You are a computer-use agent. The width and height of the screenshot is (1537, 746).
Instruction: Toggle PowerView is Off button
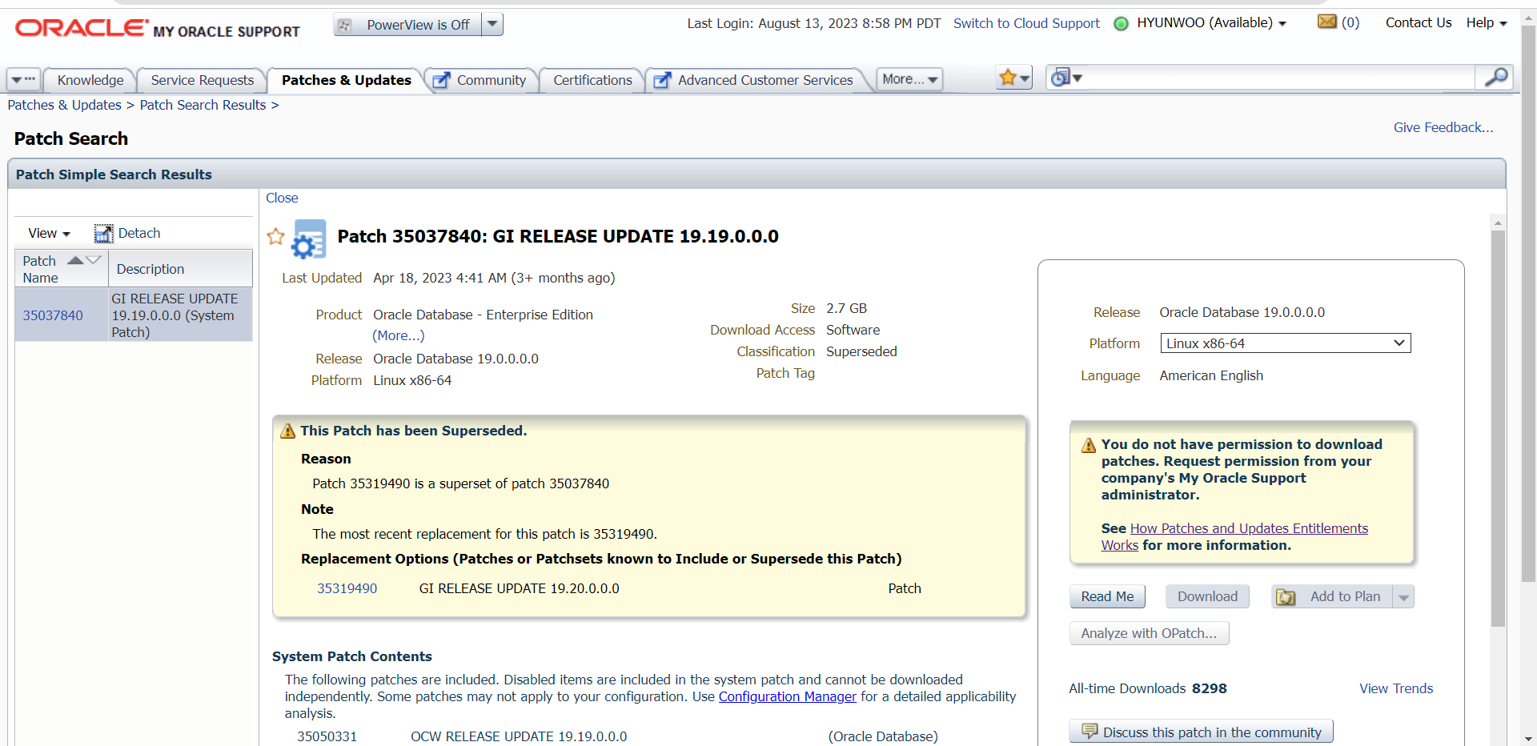tap(408, 25)
